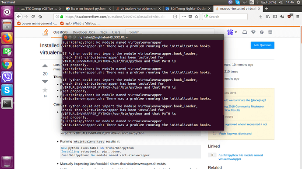Open the sound volume indicator in the top bar

click(x=281, y=2)
